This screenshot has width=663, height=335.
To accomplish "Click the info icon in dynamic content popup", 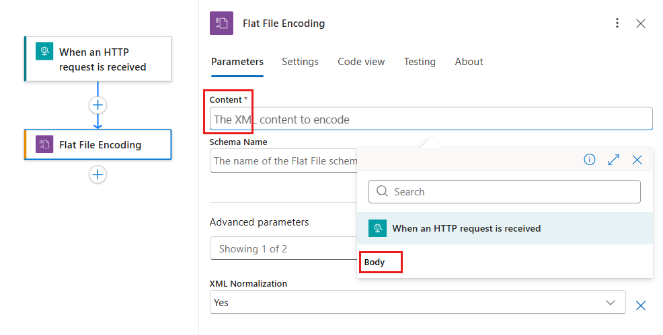I will tap(590, 160).
